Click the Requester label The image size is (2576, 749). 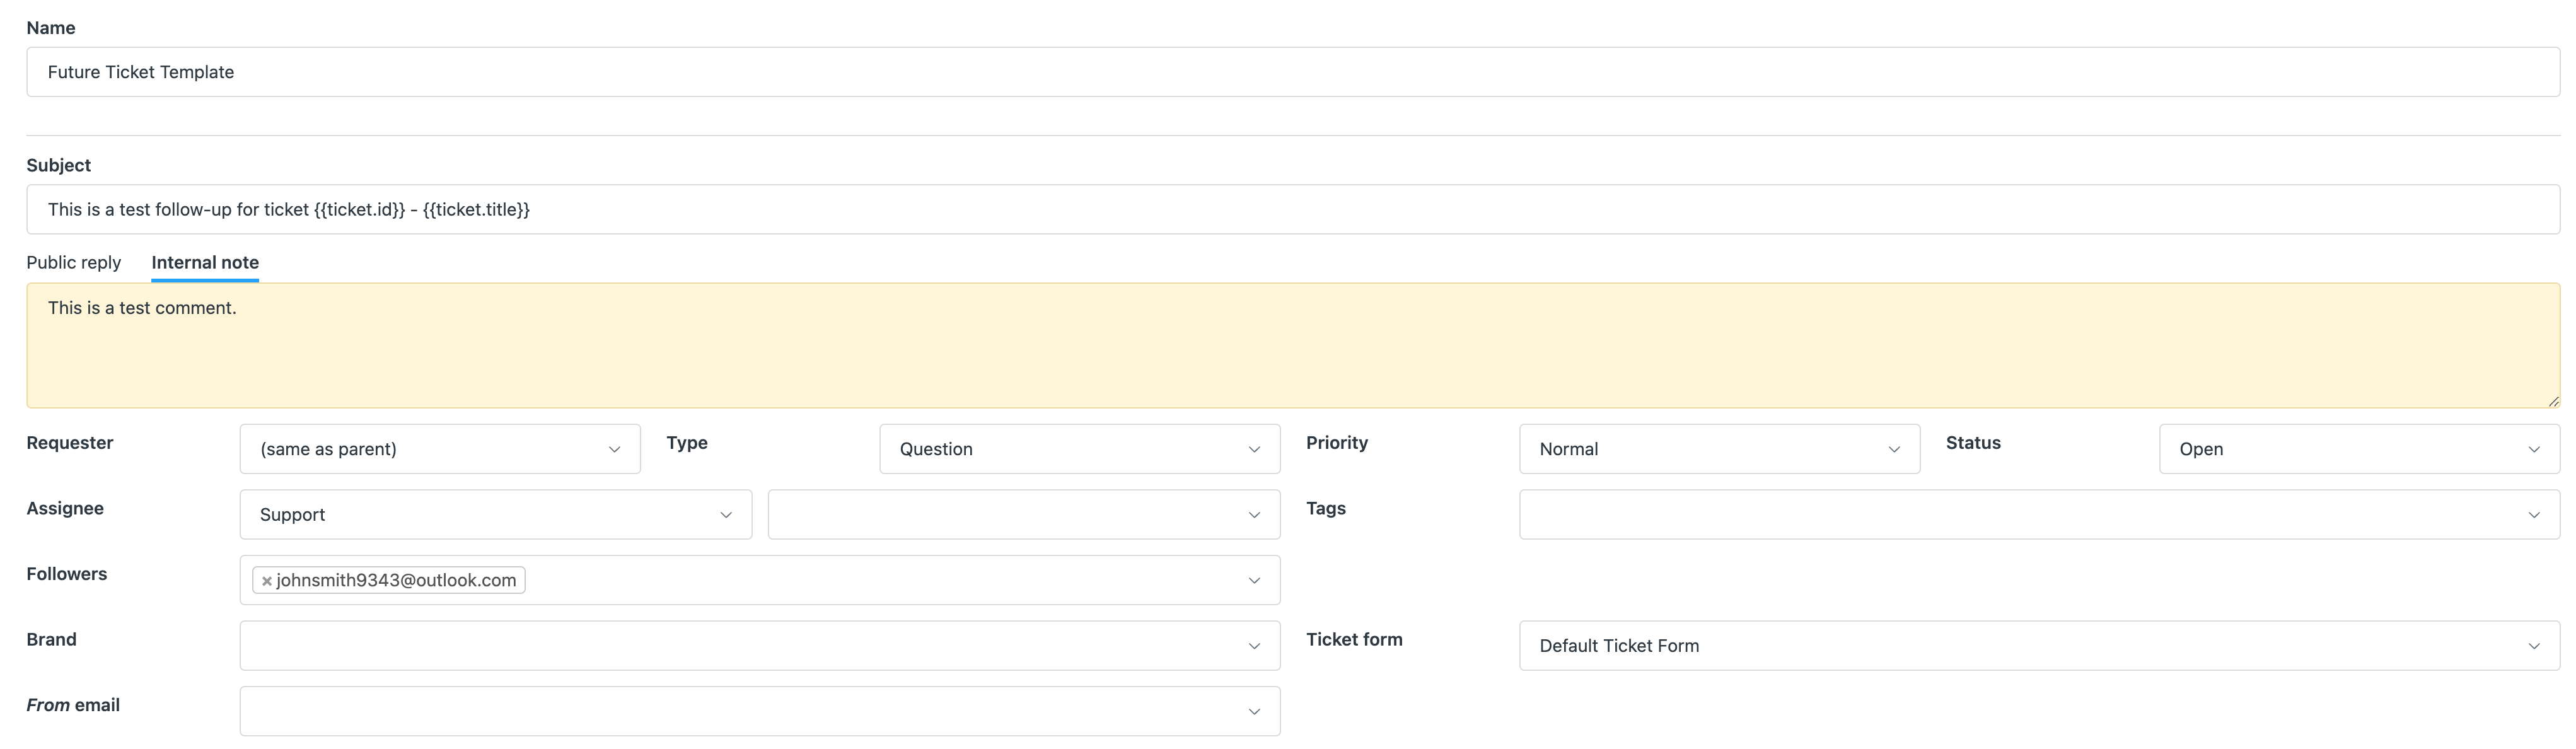pyautogui.click(x=70, y=442)
